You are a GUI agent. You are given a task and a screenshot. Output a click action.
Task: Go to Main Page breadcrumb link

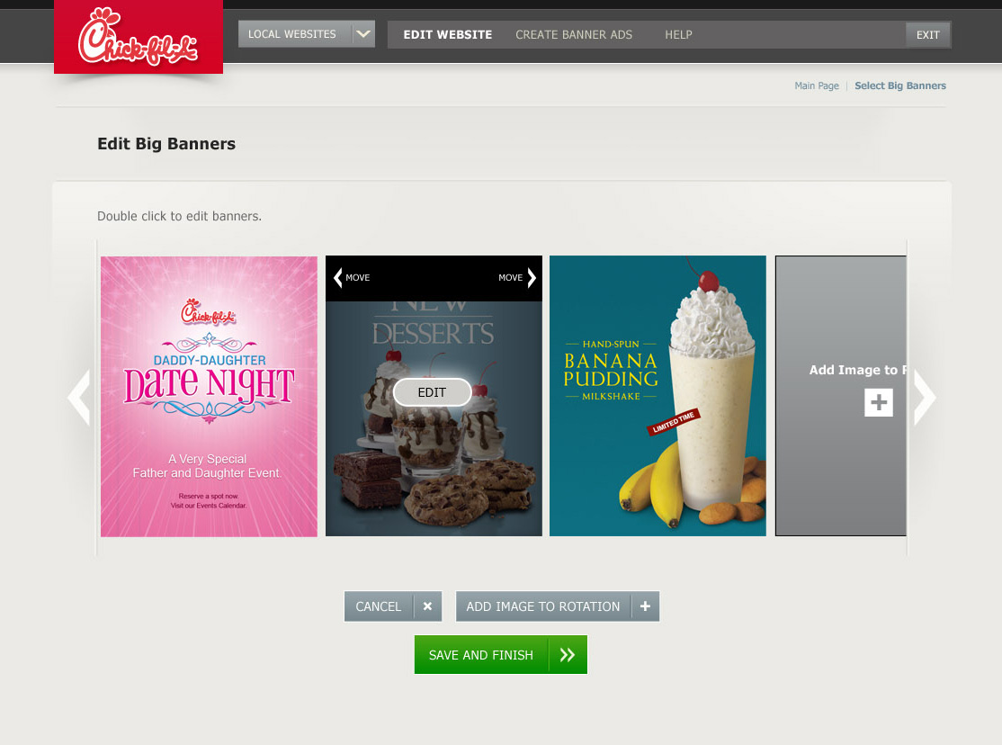817,85
